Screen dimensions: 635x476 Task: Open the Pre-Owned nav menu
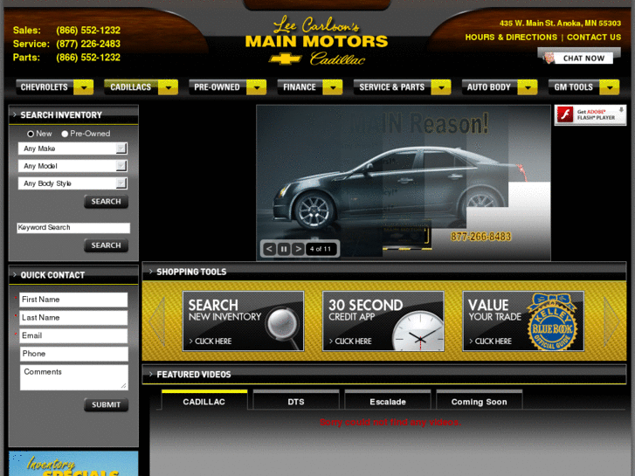click(x=217, y=87)
